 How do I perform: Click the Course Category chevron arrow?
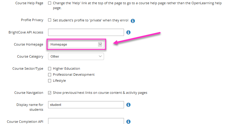[100, 56]
